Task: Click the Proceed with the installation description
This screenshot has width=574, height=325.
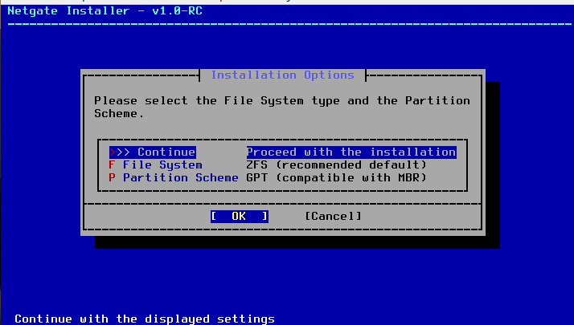Action: pos(351,152)
